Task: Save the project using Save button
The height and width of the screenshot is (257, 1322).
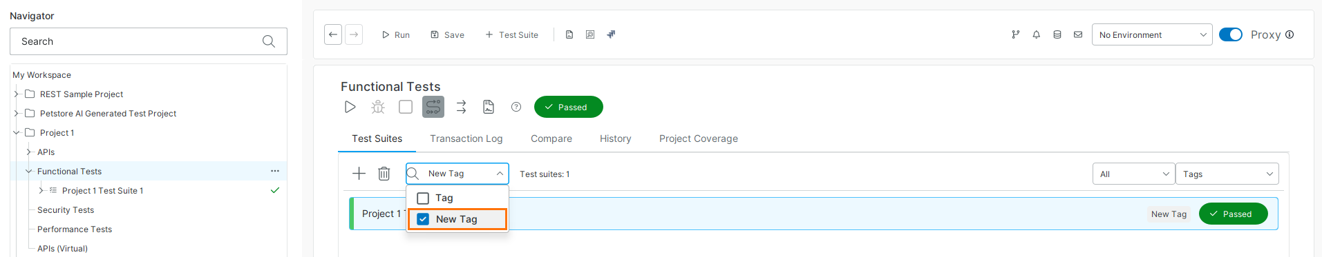Action: coord(448,35)
